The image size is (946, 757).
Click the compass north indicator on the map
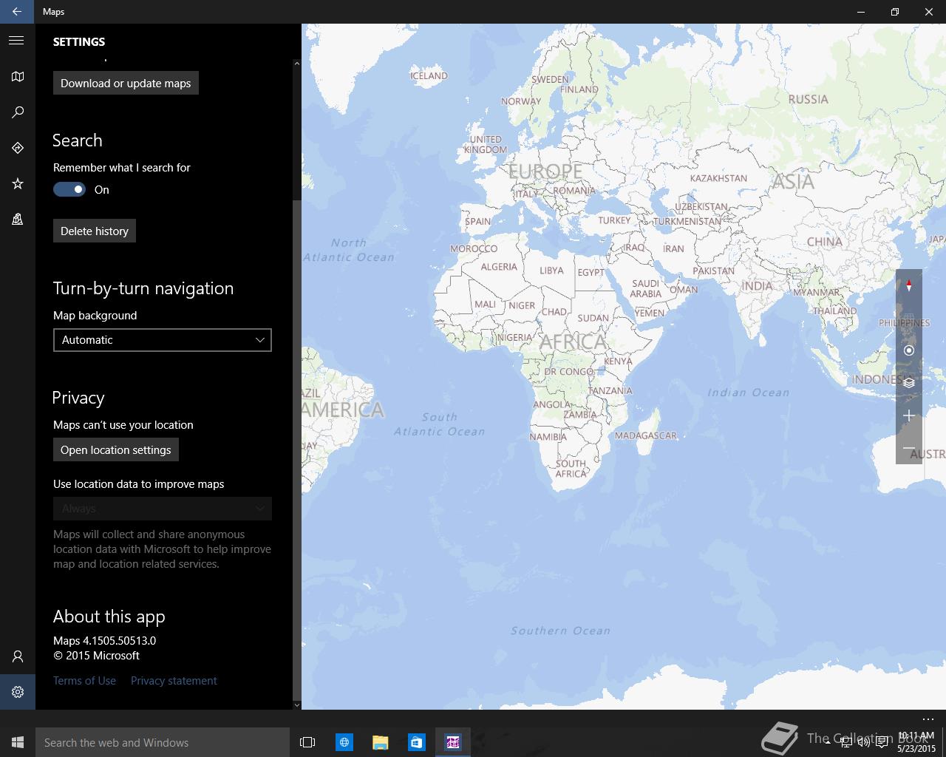tap(908, 285)
